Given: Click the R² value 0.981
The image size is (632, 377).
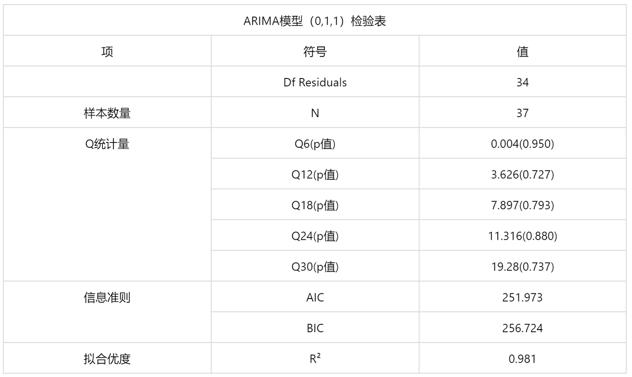Looking at the screenshot, I should 522,359.
